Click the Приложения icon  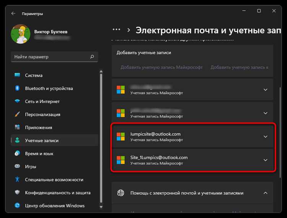[x=17, y=127]
